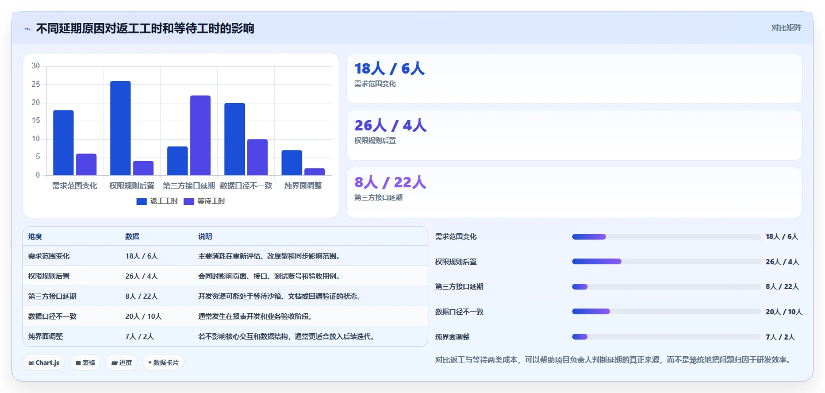Select the 数据口径不一致 table row name
Image resolution: width=825 pixels, height=393 pixels.
52,317
